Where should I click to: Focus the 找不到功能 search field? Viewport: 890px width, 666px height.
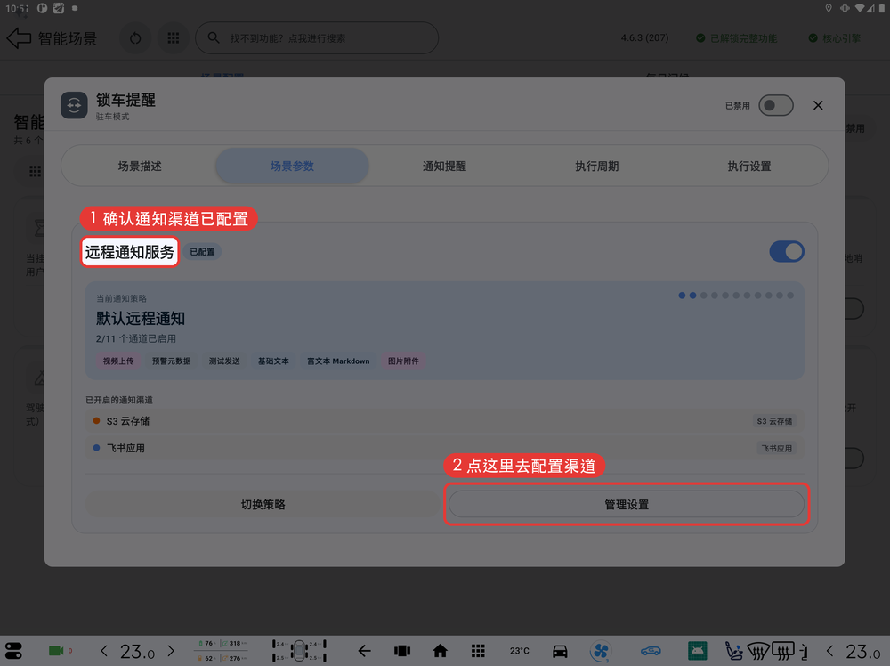click(317, 38)
